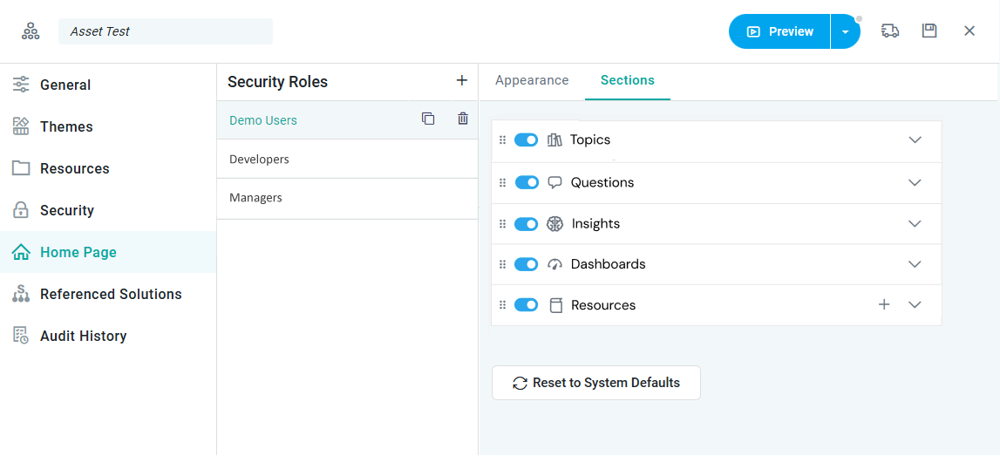Open the Preview button dropdown arrow
The width and height of the screenshot is (1000, 456).
845,31
